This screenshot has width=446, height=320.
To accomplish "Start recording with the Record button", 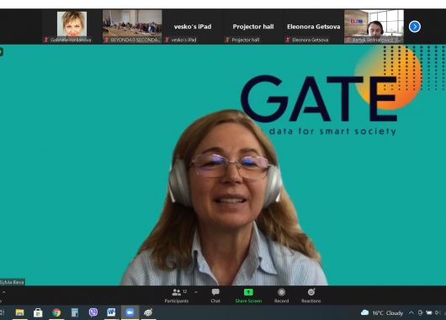I will [x=281, y=296].
